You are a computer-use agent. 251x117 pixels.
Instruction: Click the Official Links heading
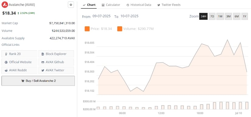(11, 45)
